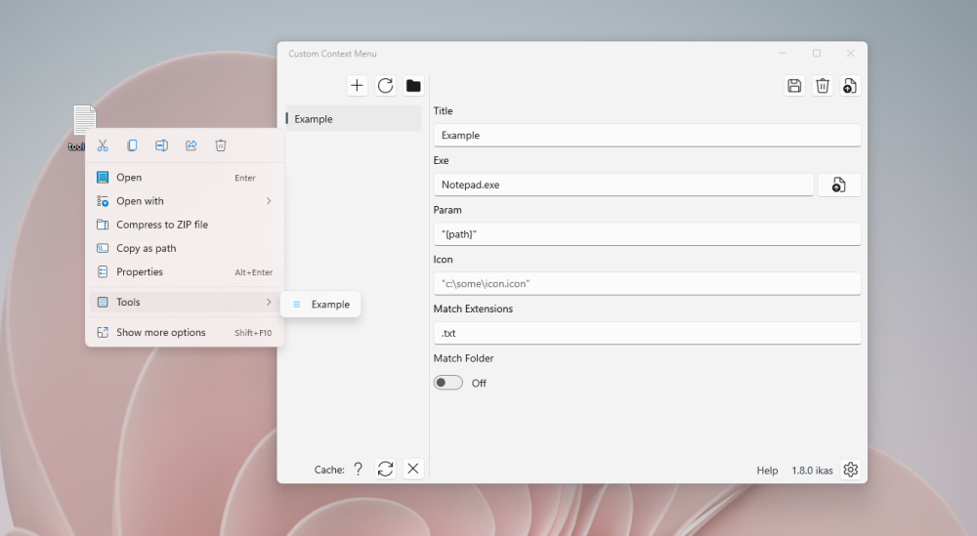Click the file icon next to trash

[850, 85]
